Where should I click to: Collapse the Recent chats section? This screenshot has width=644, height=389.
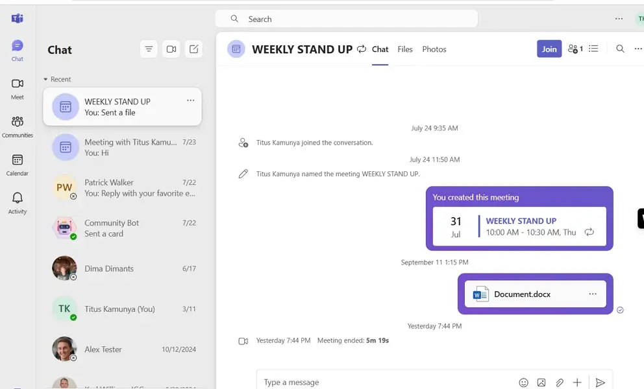[x=44, y=79]
